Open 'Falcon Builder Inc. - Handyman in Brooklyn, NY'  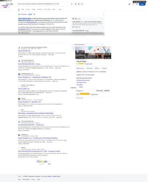tap(35, 77)
